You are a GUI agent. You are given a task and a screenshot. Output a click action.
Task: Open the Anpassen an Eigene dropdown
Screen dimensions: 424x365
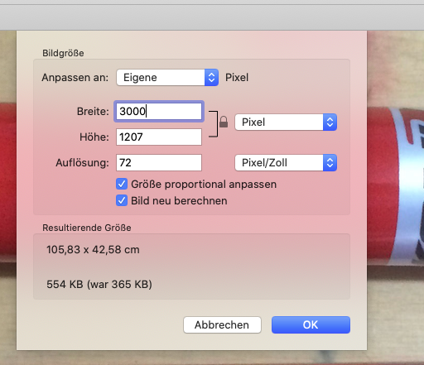[x=167, y=78]
